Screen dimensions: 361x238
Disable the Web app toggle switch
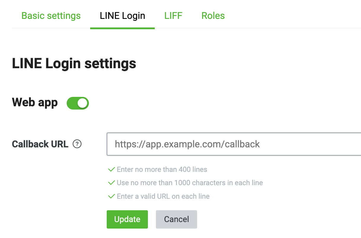tap(78, 103)
